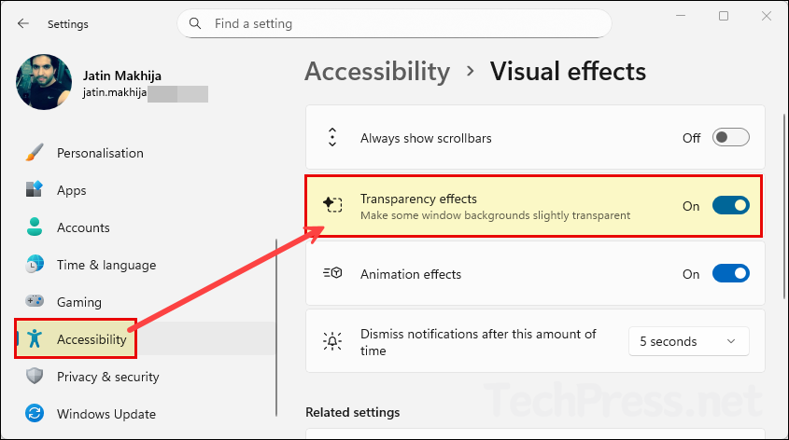This screenshot has height=440, width=789.
Task: Turn off Transparency effects toggle
Action: point(730,206)
